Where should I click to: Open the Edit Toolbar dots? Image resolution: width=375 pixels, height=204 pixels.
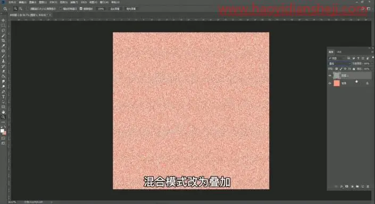tap(3, 122)
